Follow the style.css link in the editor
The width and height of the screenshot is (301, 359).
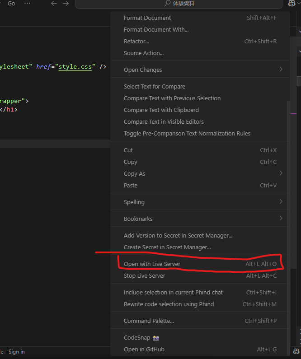(75, 67)
